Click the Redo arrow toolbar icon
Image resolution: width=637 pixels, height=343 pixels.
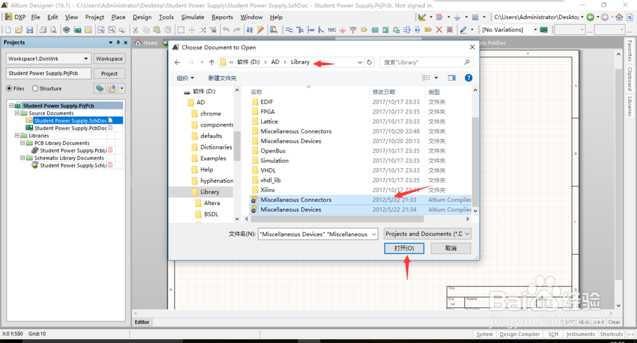(237, 30)
